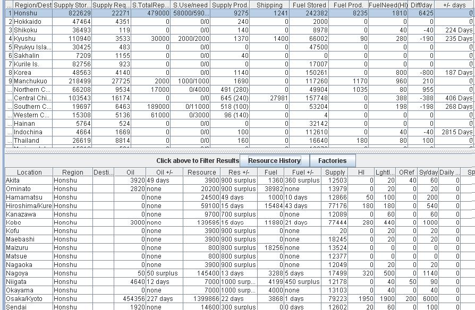Select the Honshu region row

tap(239, 13)
